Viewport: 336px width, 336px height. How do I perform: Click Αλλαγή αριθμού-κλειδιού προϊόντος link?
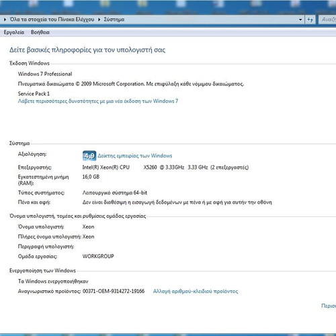196,291
